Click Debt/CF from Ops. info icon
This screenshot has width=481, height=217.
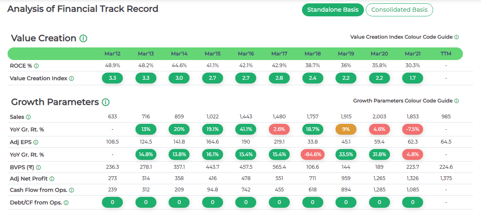[66, 203]
